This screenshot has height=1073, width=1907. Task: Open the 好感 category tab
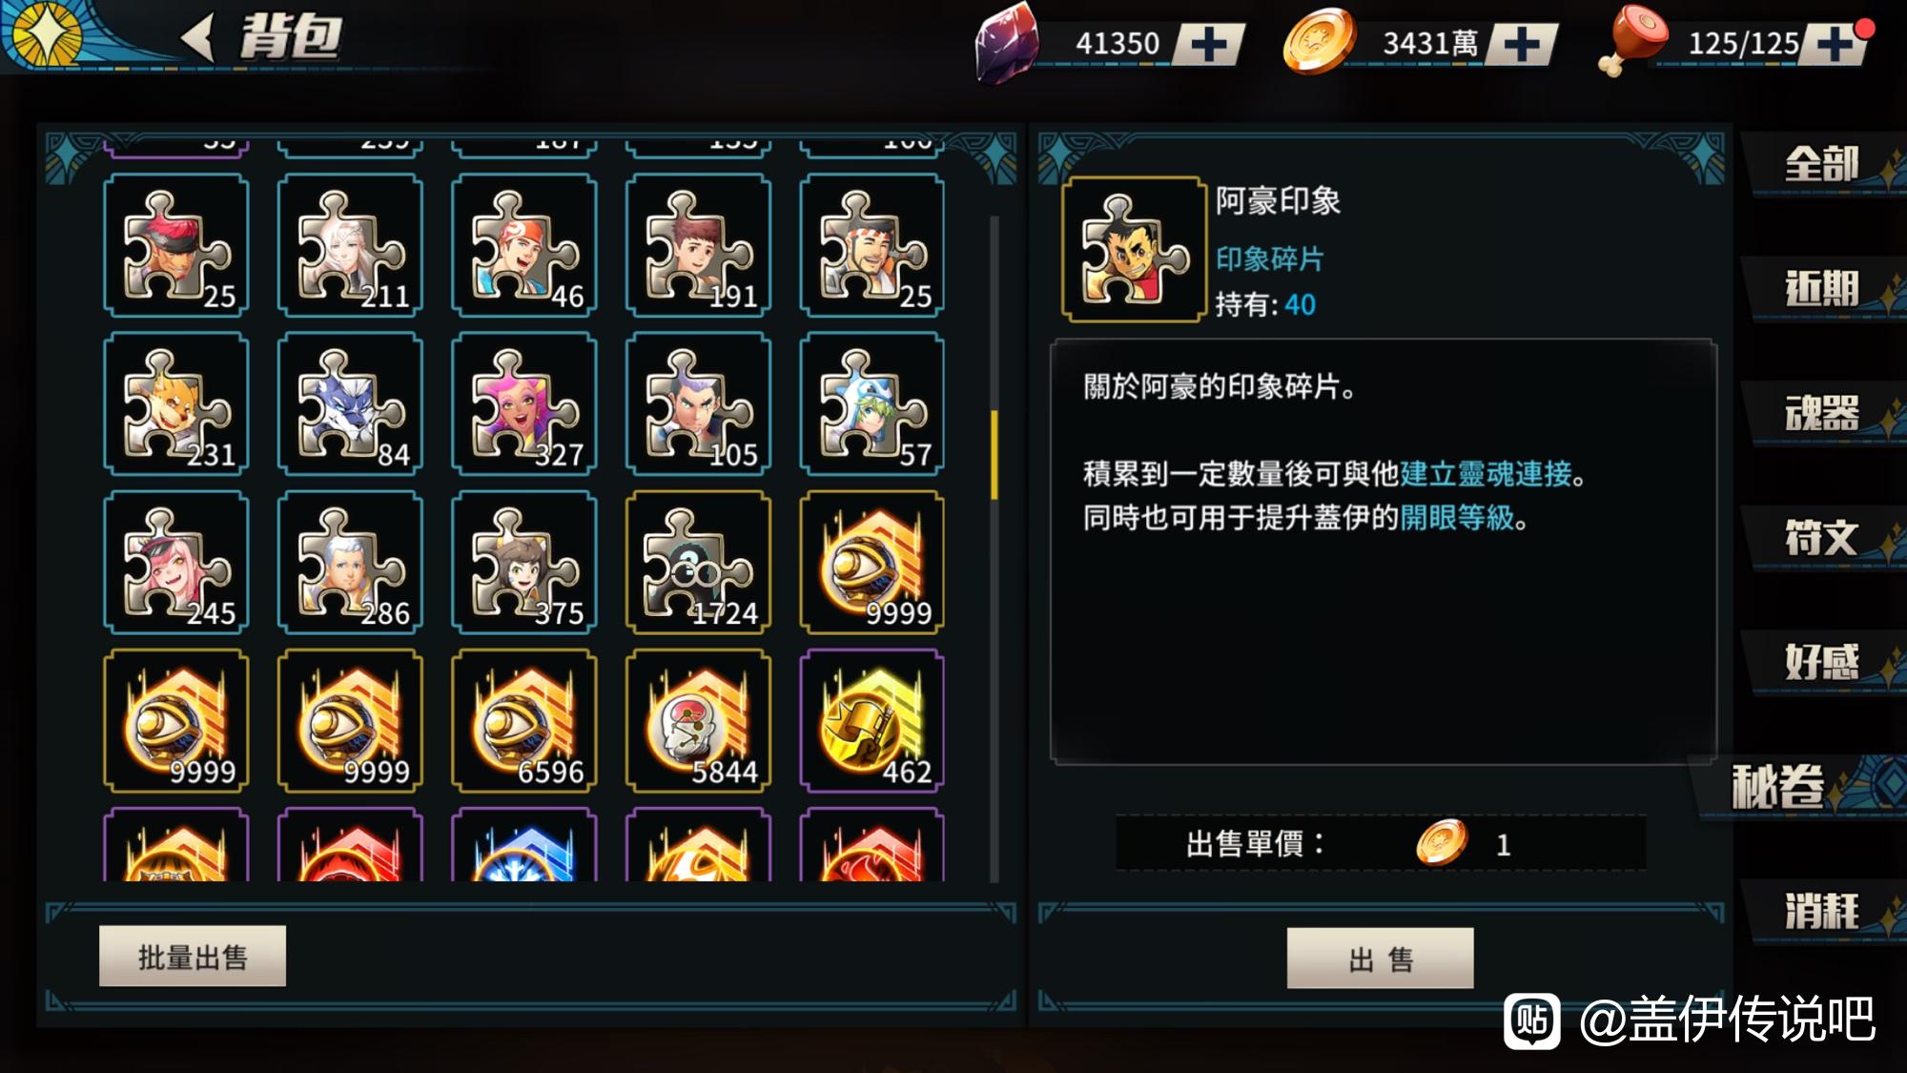(1822, 662)
